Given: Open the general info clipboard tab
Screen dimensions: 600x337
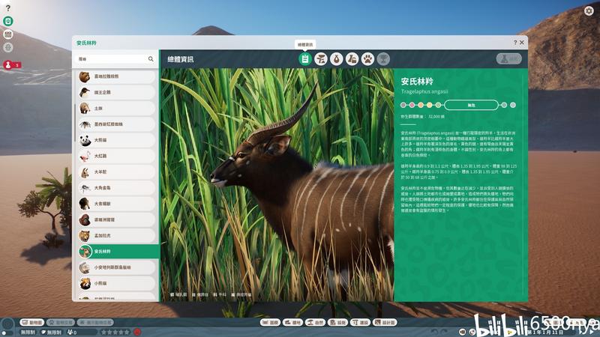Looking at the screenshot, I should [305, 59].
